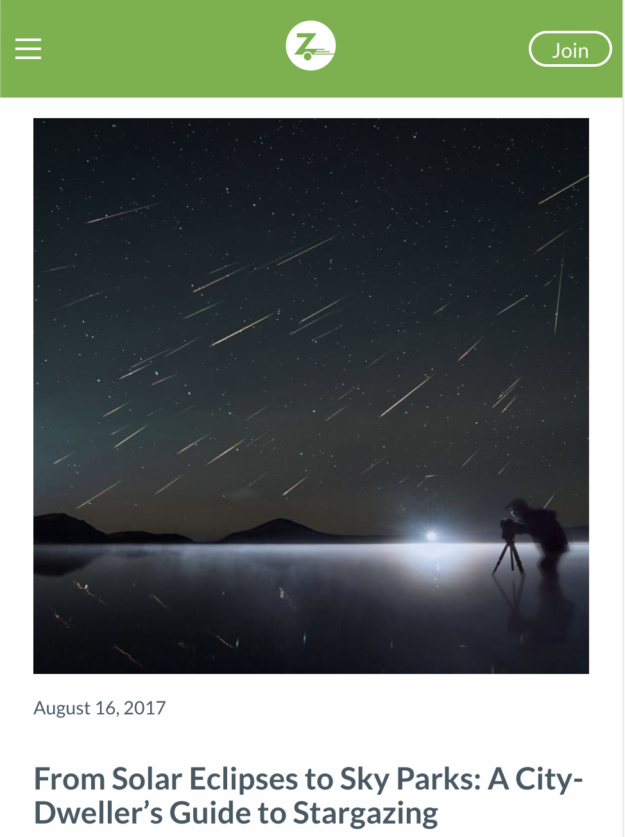Image resolution: width=625 pixels, height=837 pixels.
Task: Open the hamburger navigation menu
Action: (28, 49)
